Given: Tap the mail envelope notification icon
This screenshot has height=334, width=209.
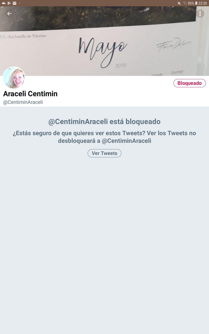Looking at the screenshot, I should [x=14, y=3].
